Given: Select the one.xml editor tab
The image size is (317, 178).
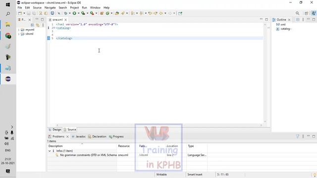Looking at the screenshot, I should pos(57,20).
